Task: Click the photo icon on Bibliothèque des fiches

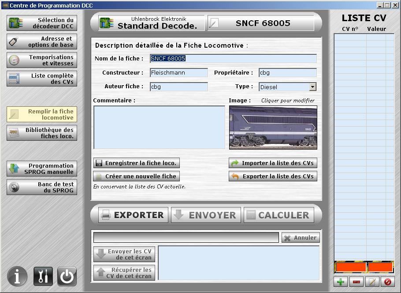Action: pos(14,133)
